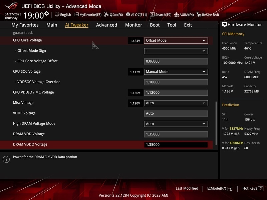This screenshot has height=200, width=267.
Task: Open Offset Mode Sign dropdown
Action: [176, 51]
